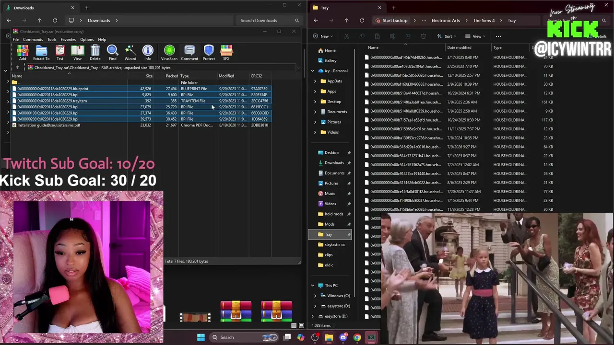Launch the Wizard in WinRAR toolbar
The width and height of the screenshot is (614, 345).
click(130, 53)
